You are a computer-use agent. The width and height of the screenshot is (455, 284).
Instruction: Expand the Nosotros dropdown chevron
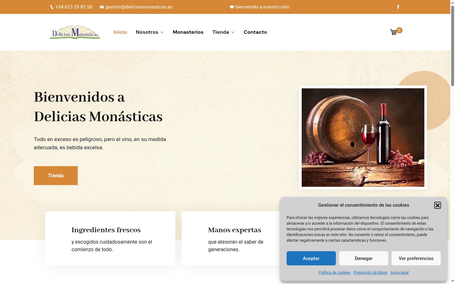[x=162, y=32]
